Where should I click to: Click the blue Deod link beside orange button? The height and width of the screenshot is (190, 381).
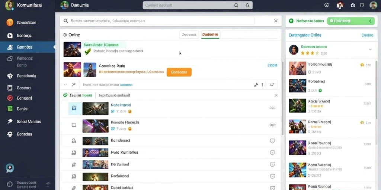pos(272,65)
